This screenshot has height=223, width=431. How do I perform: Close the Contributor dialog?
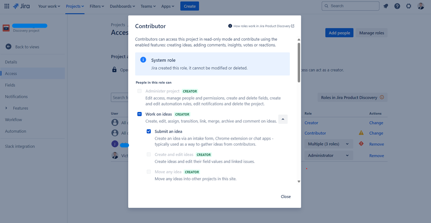pyautogui.click(x=285, y=196)
